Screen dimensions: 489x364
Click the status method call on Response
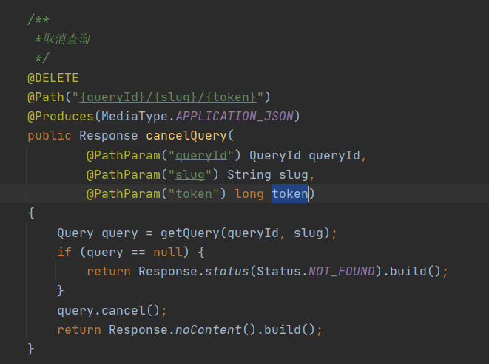point(226,271)
